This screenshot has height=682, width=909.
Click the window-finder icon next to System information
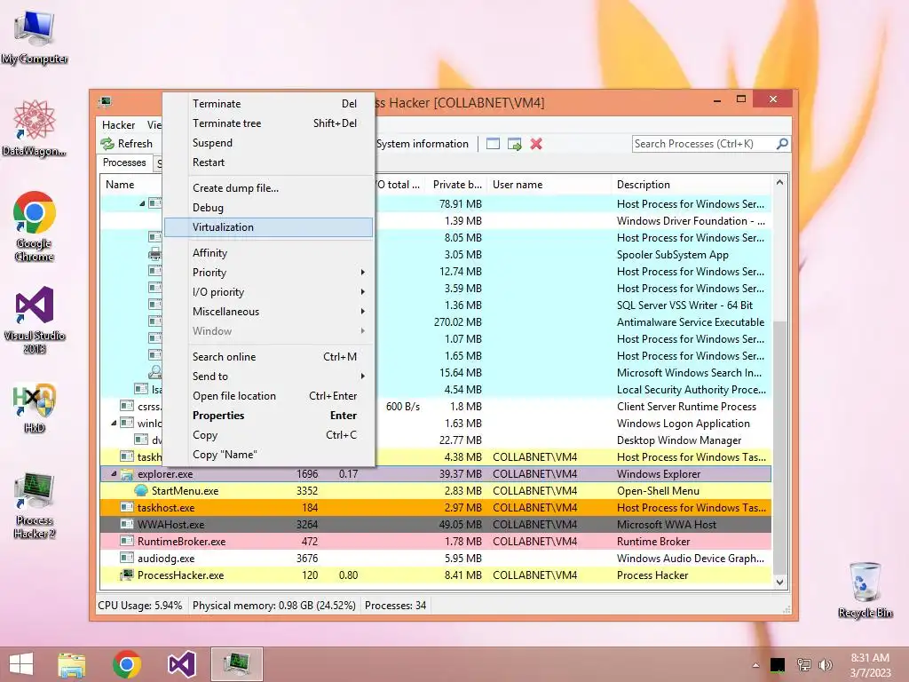493,144
